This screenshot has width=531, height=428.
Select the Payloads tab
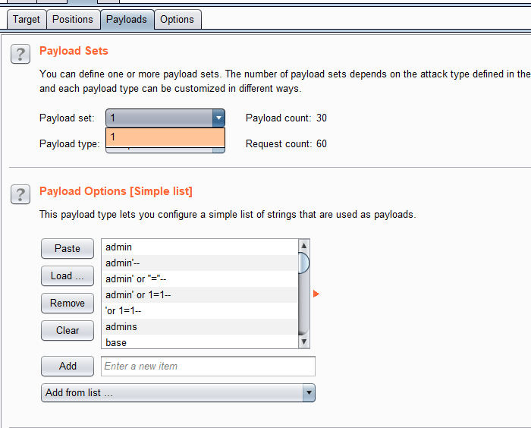127,19
